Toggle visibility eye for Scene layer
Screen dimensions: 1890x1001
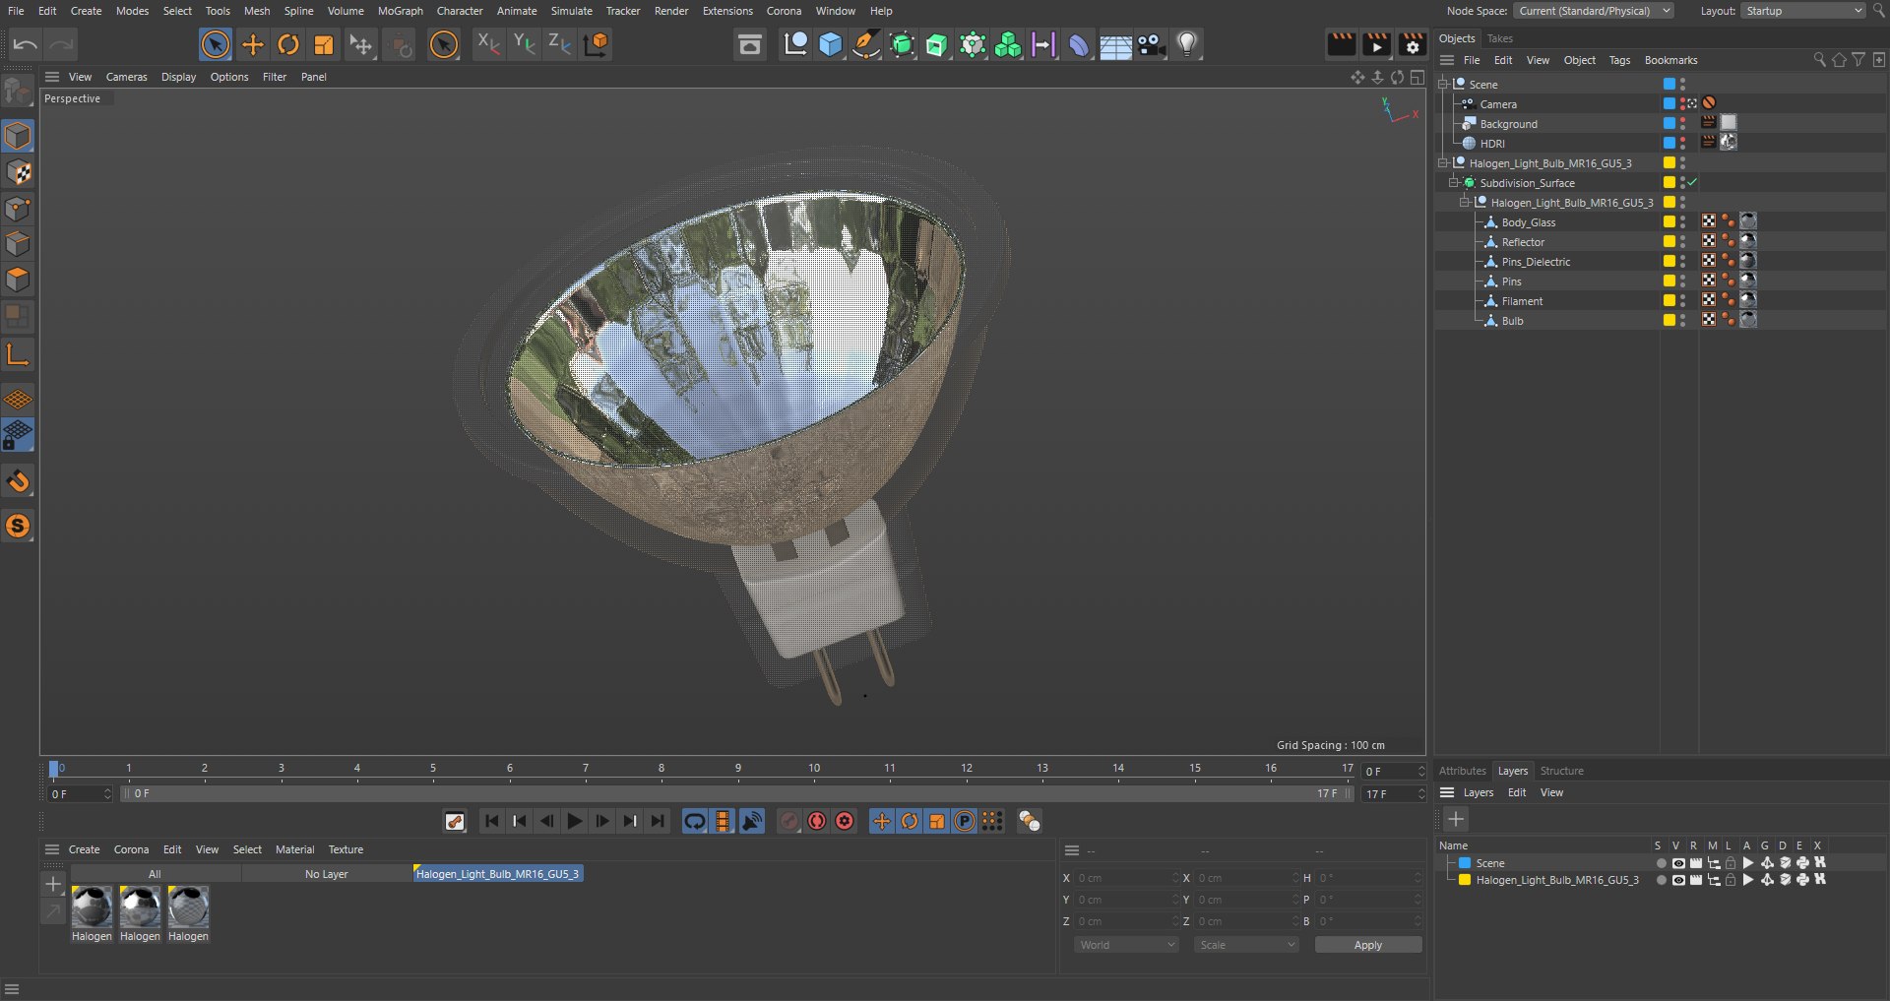coord(1678,863)
